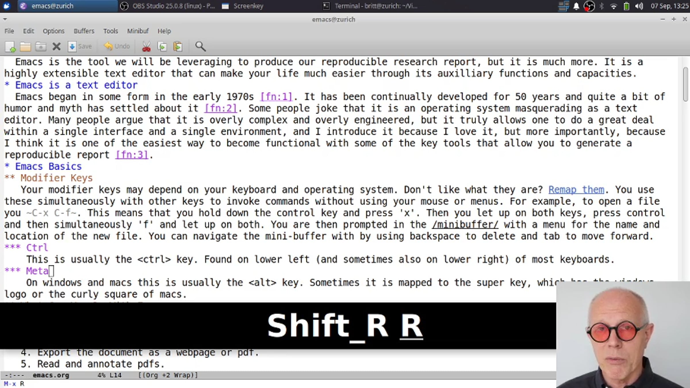Click the New File toolbar icon

coord(10,46)
